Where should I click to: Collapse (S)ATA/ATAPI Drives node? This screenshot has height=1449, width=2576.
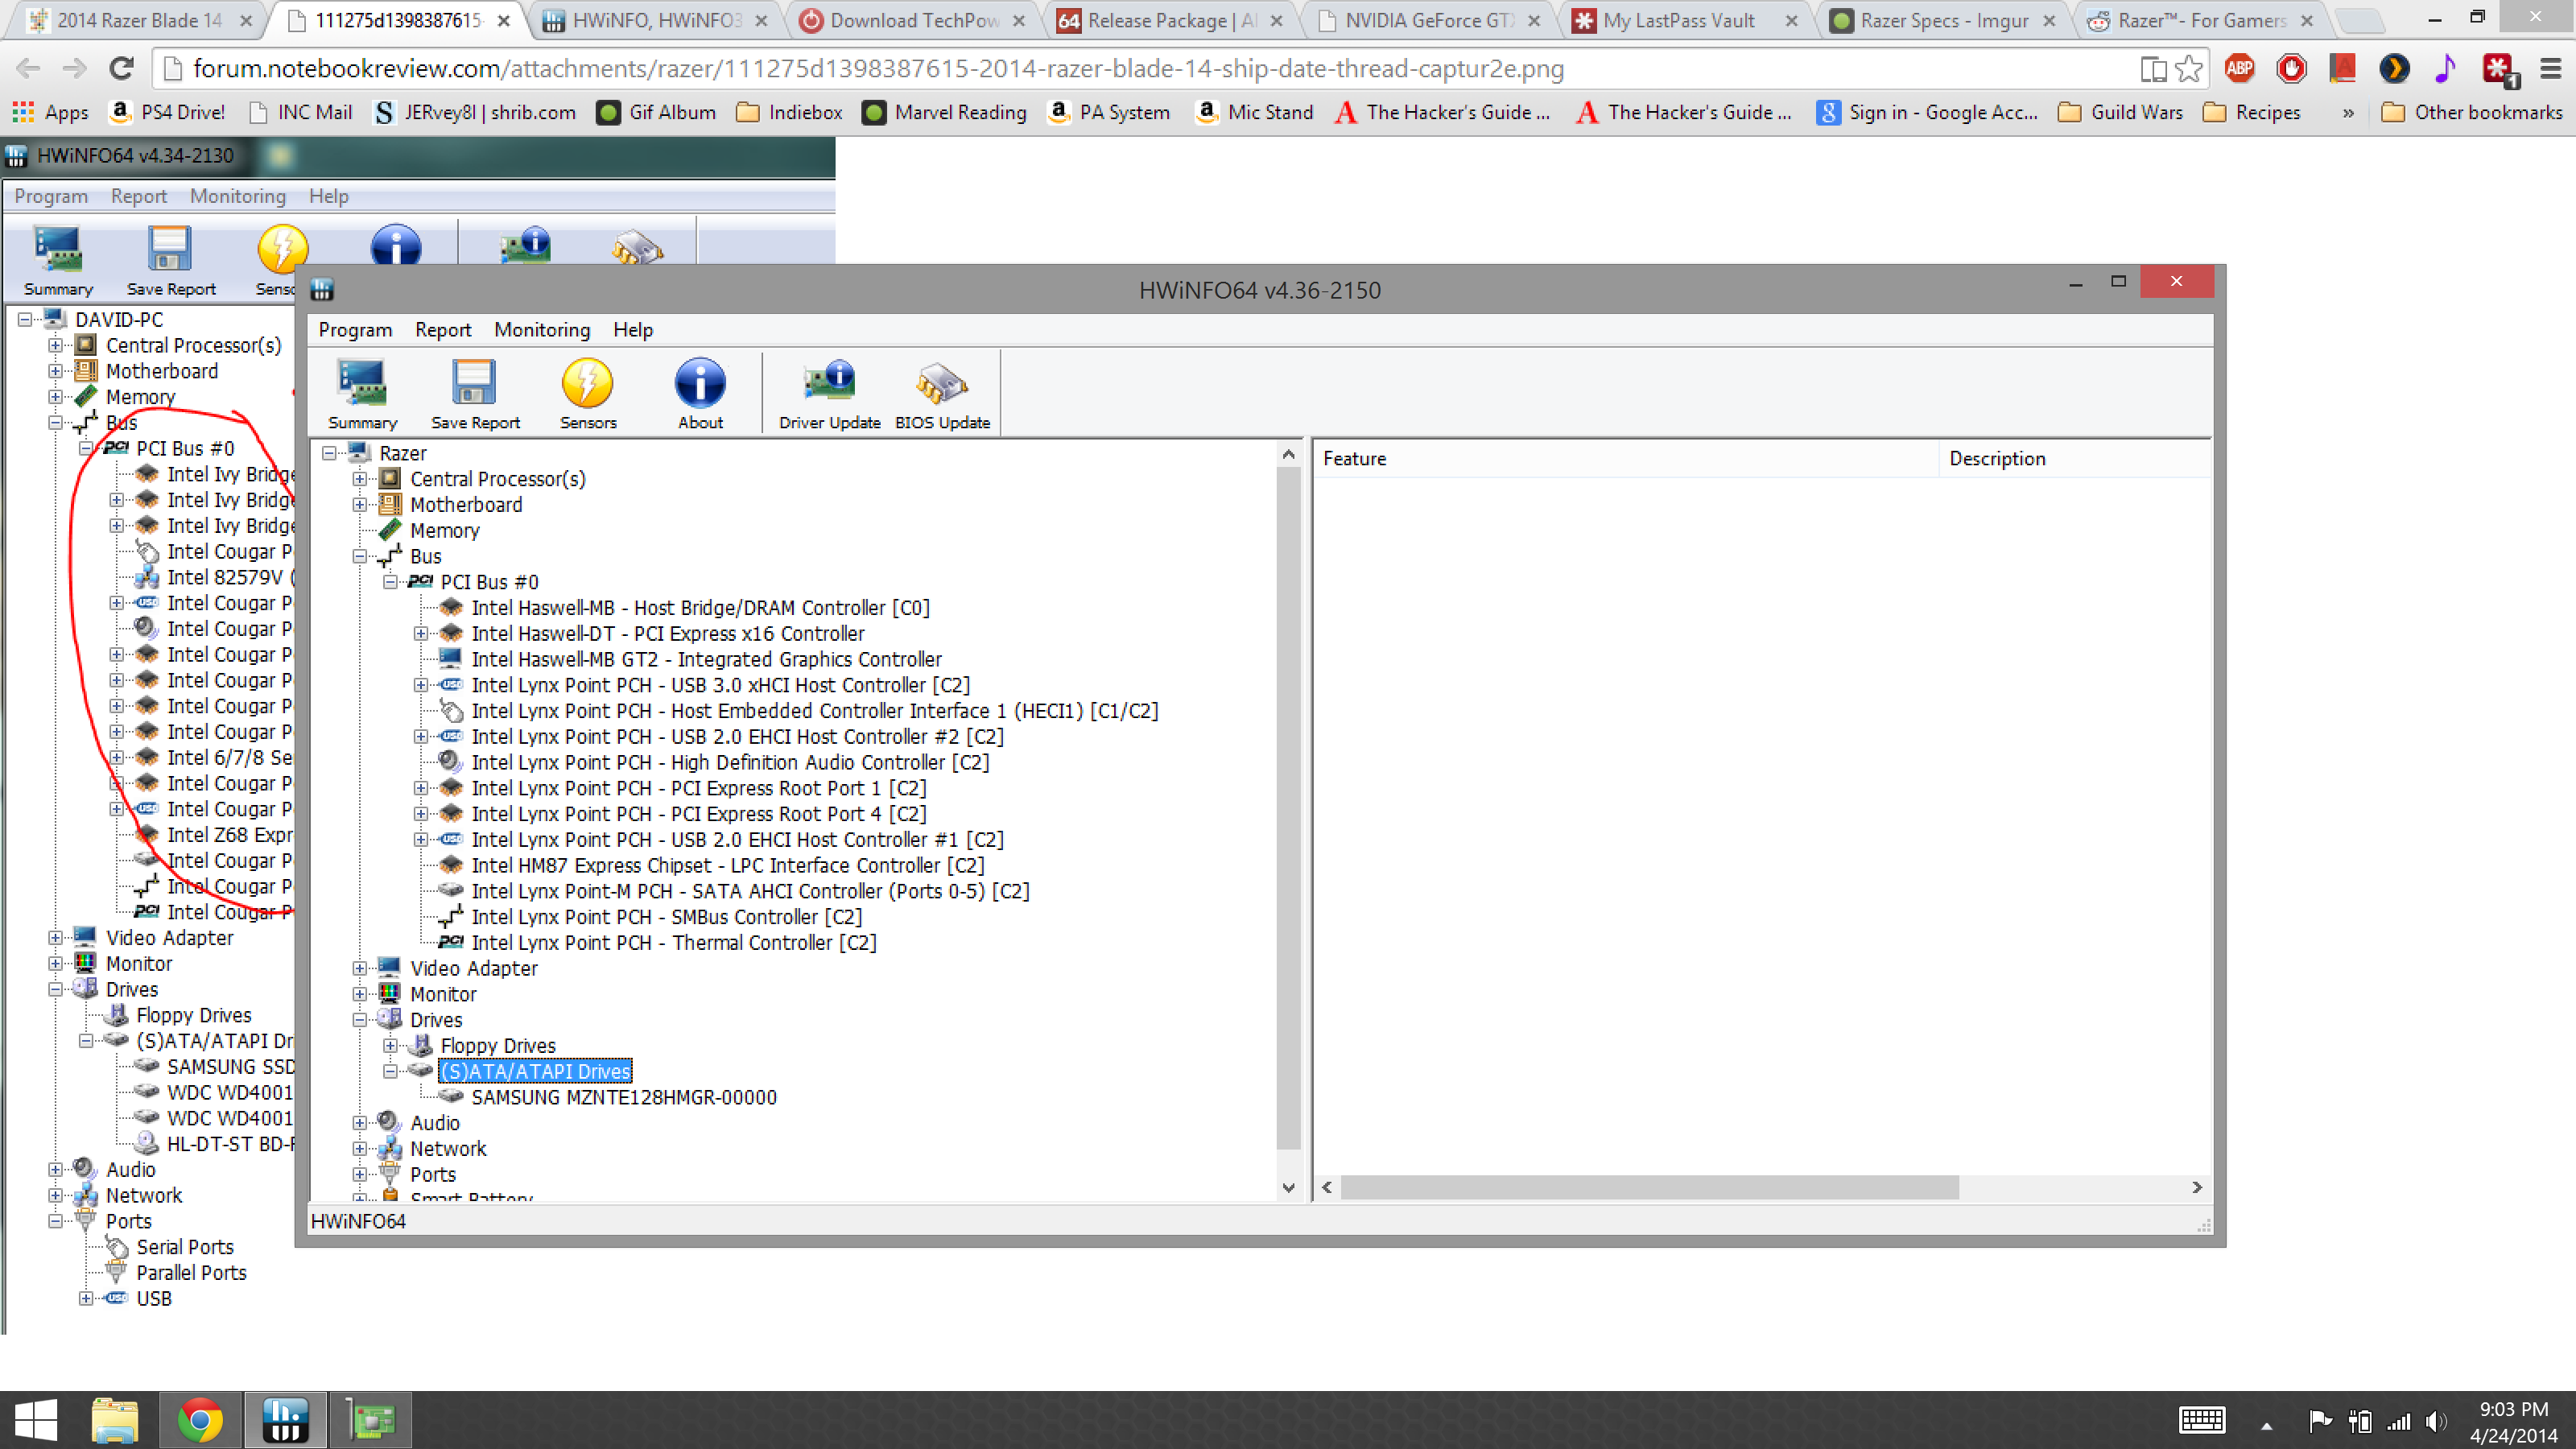click(391, 1071)
